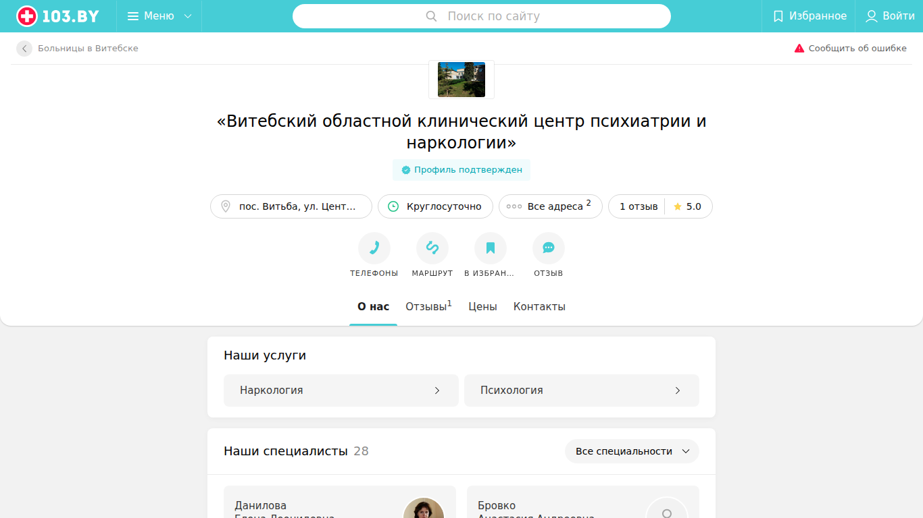Open the Телефоны phone icon
This screenshot has width=923, height=518.
[374, 248]
